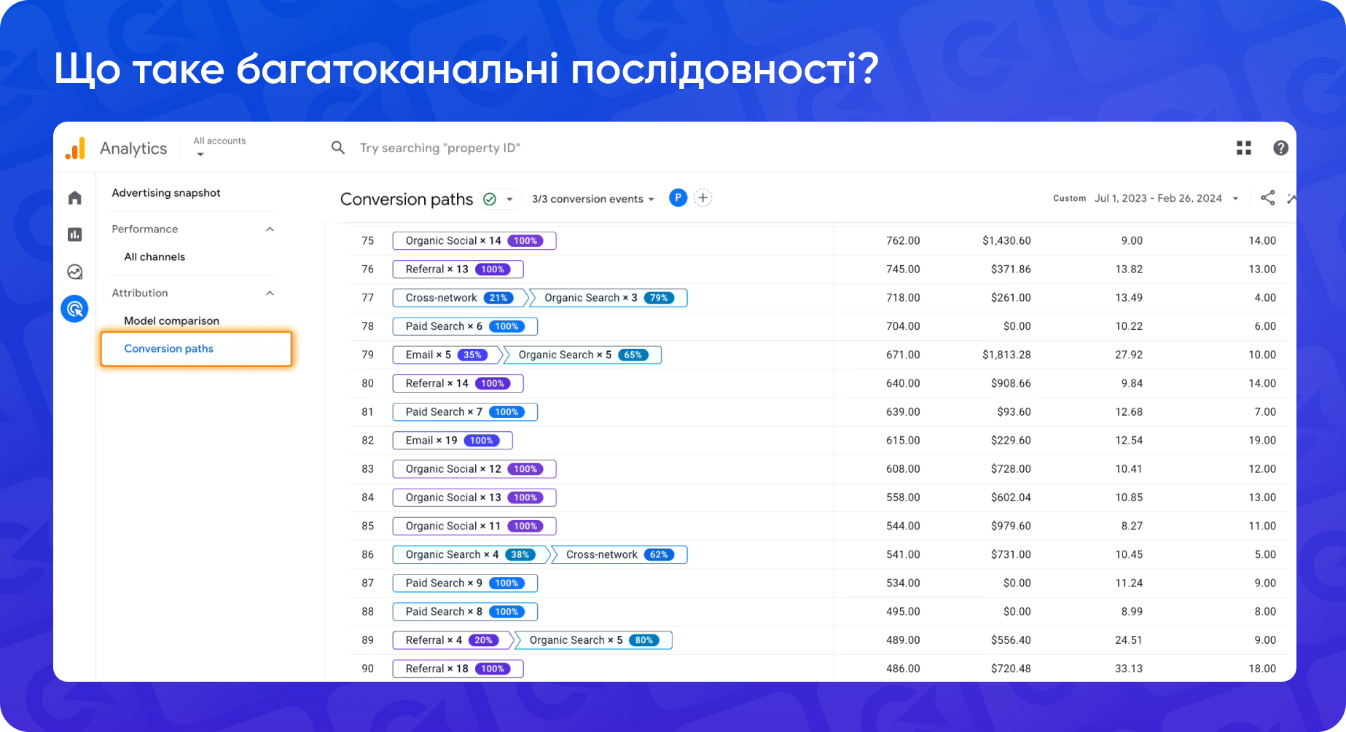
Task: Select the Reports bar-chart icon
Action: tap(74, 235)
